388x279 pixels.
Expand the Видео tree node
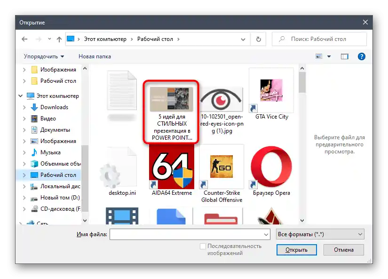coord(24,119)
